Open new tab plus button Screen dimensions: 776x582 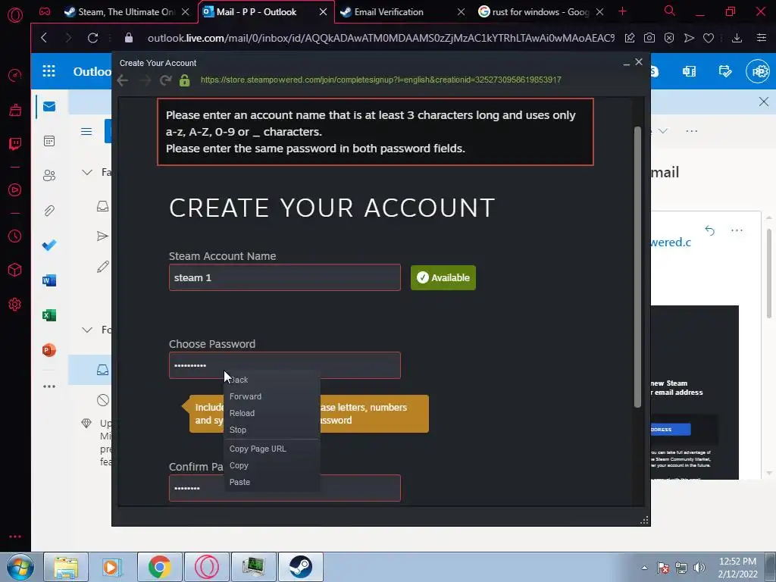coord(623,11)
